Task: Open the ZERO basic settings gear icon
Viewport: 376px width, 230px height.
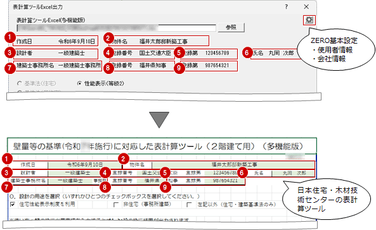Action: coord(309,20)
